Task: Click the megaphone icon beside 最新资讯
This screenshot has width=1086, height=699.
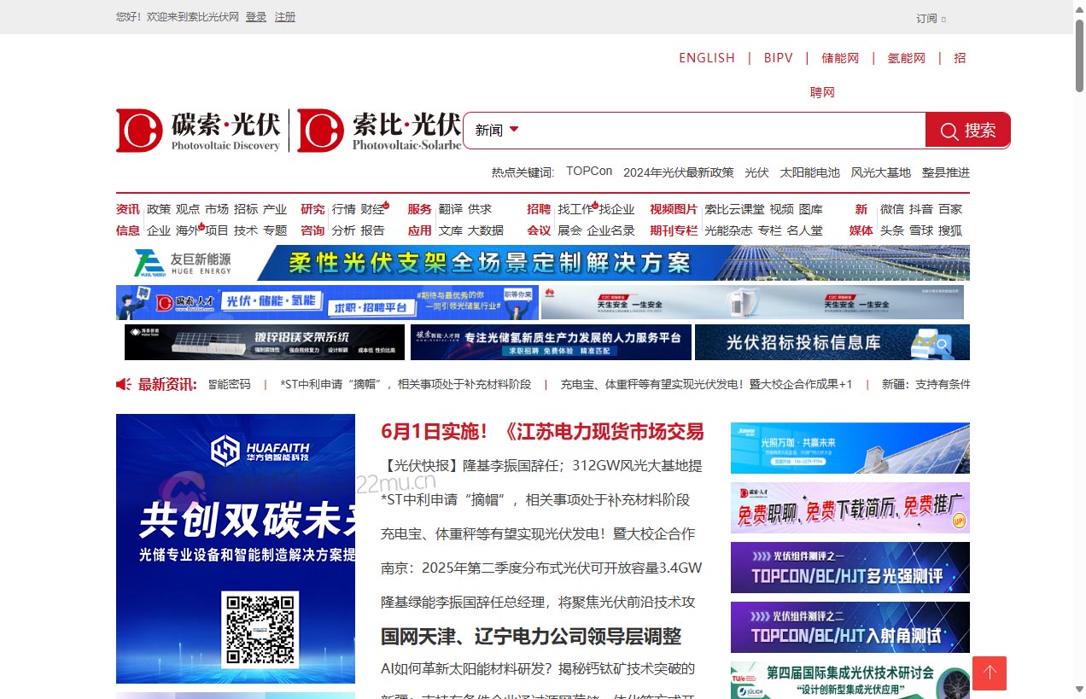Action: pos(122,384)
